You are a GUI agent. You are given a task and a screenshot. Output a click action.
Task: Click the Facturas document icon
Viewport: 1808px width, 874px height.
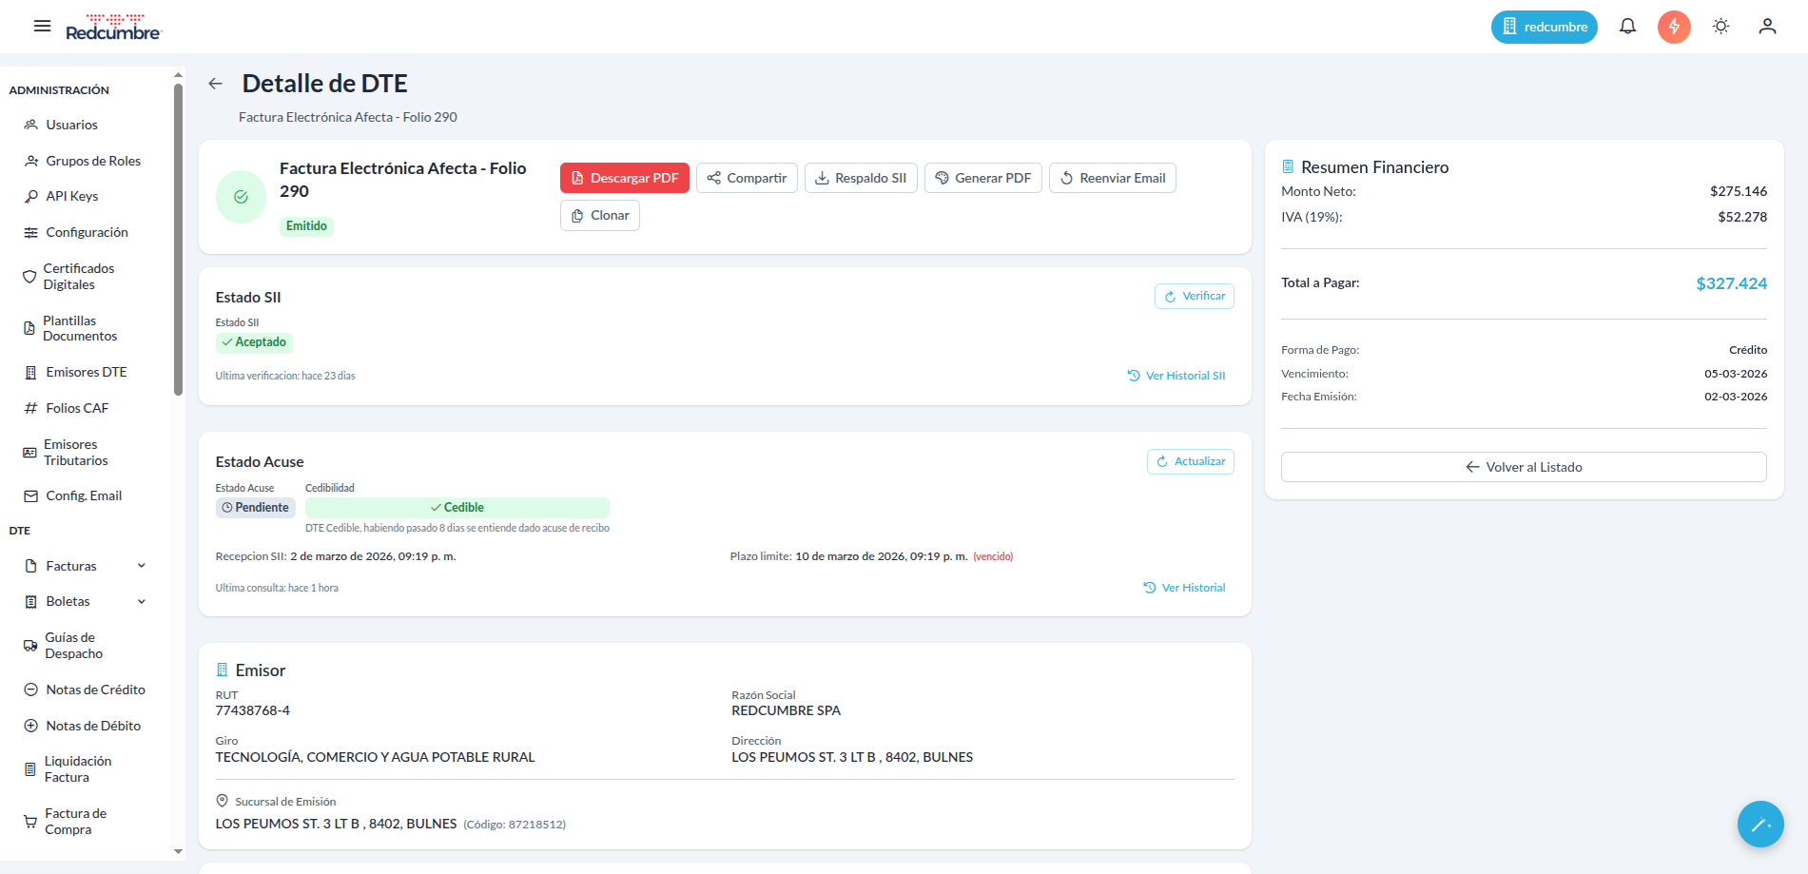[x=30, y=566]
